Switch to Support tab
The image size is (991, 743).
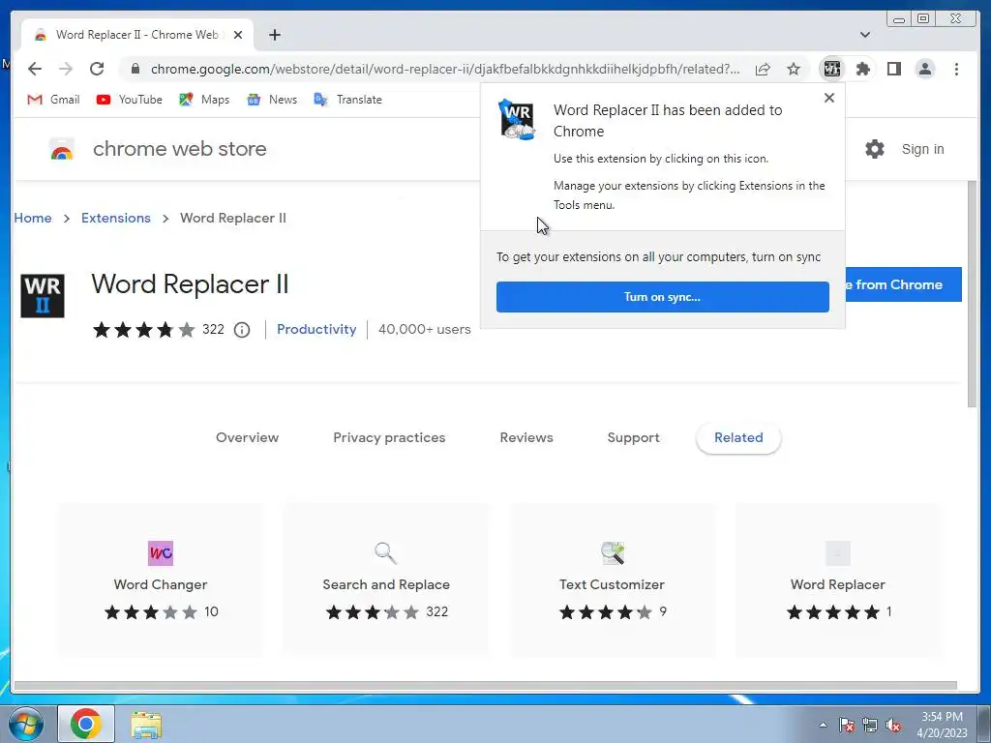coord(633,438)
